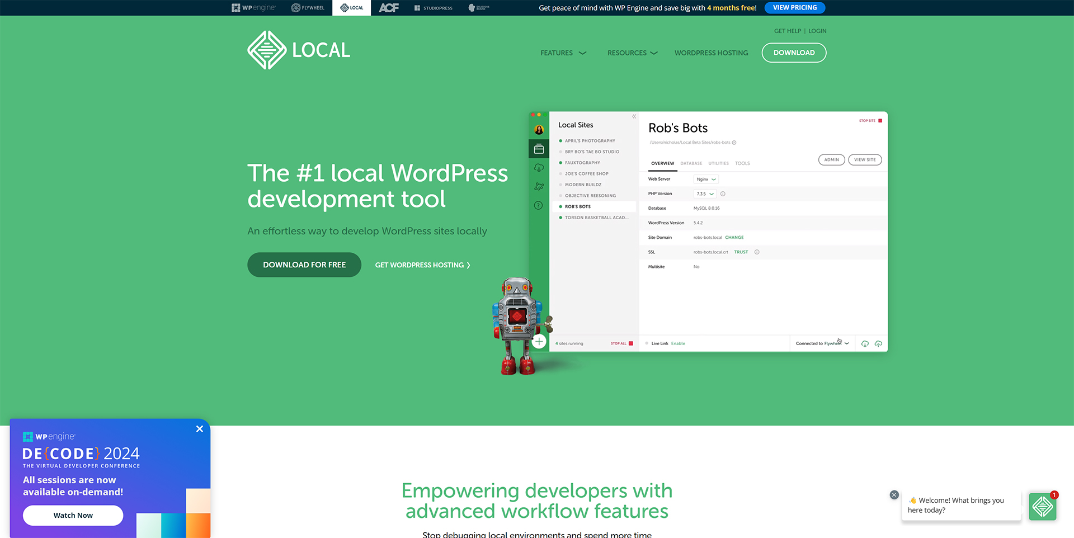
Task: Open the Nginx web server dropdown
Action: tap(706, 179)
